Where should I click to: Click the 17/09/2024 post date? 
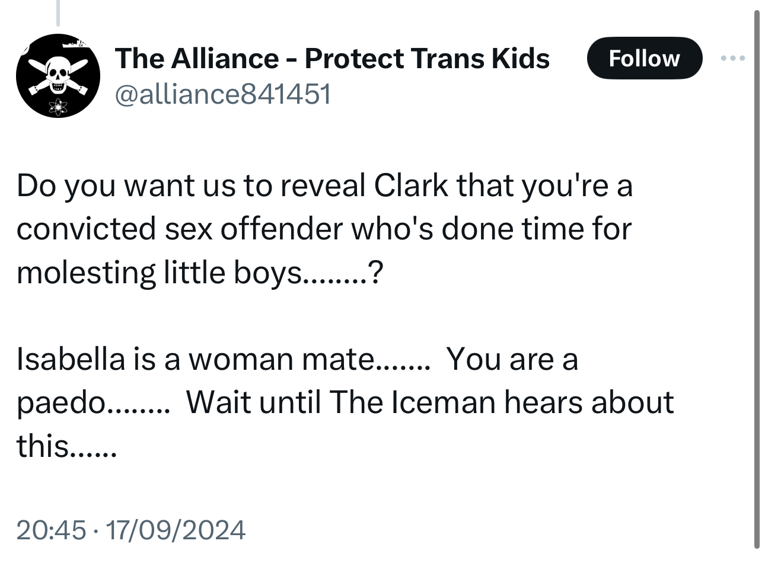click(174, 529)
